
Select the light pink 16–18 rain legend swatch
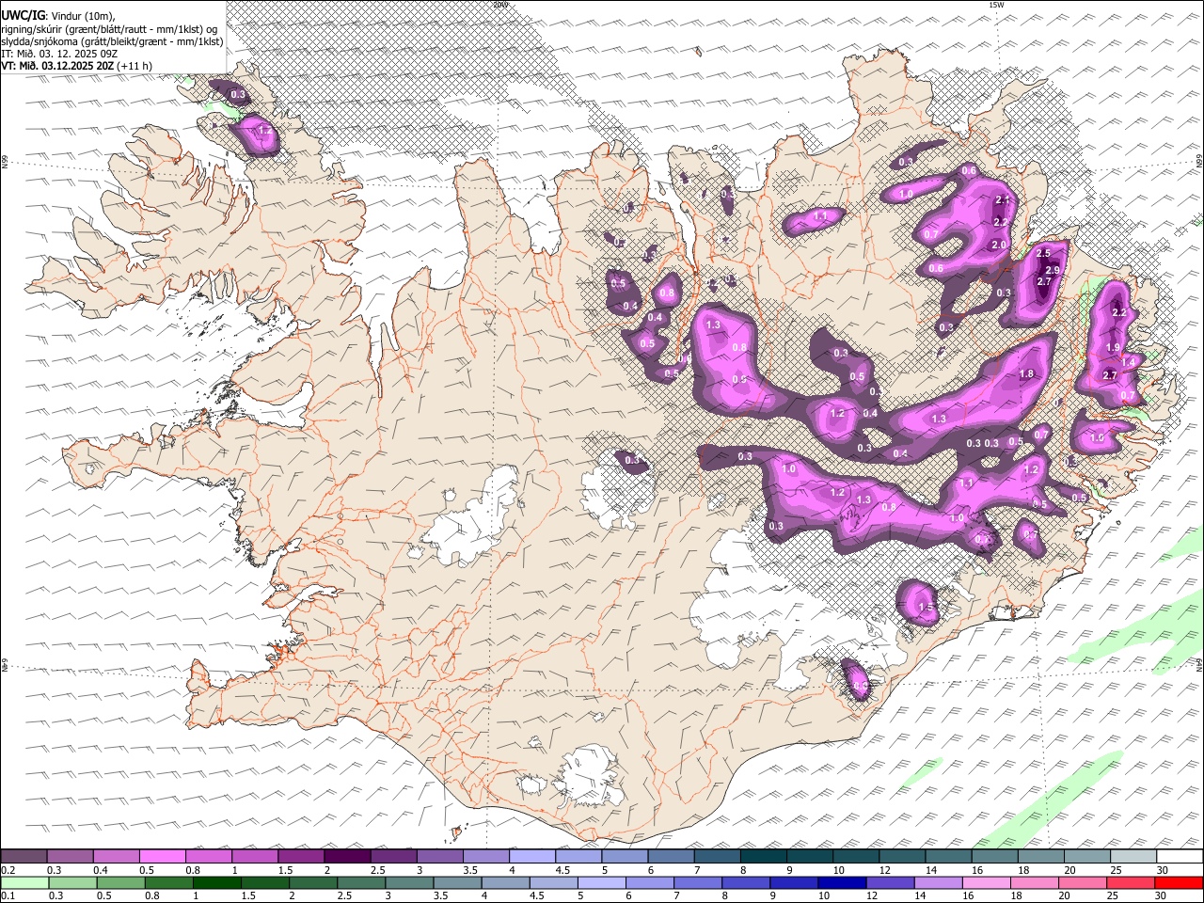coord(985,882)
